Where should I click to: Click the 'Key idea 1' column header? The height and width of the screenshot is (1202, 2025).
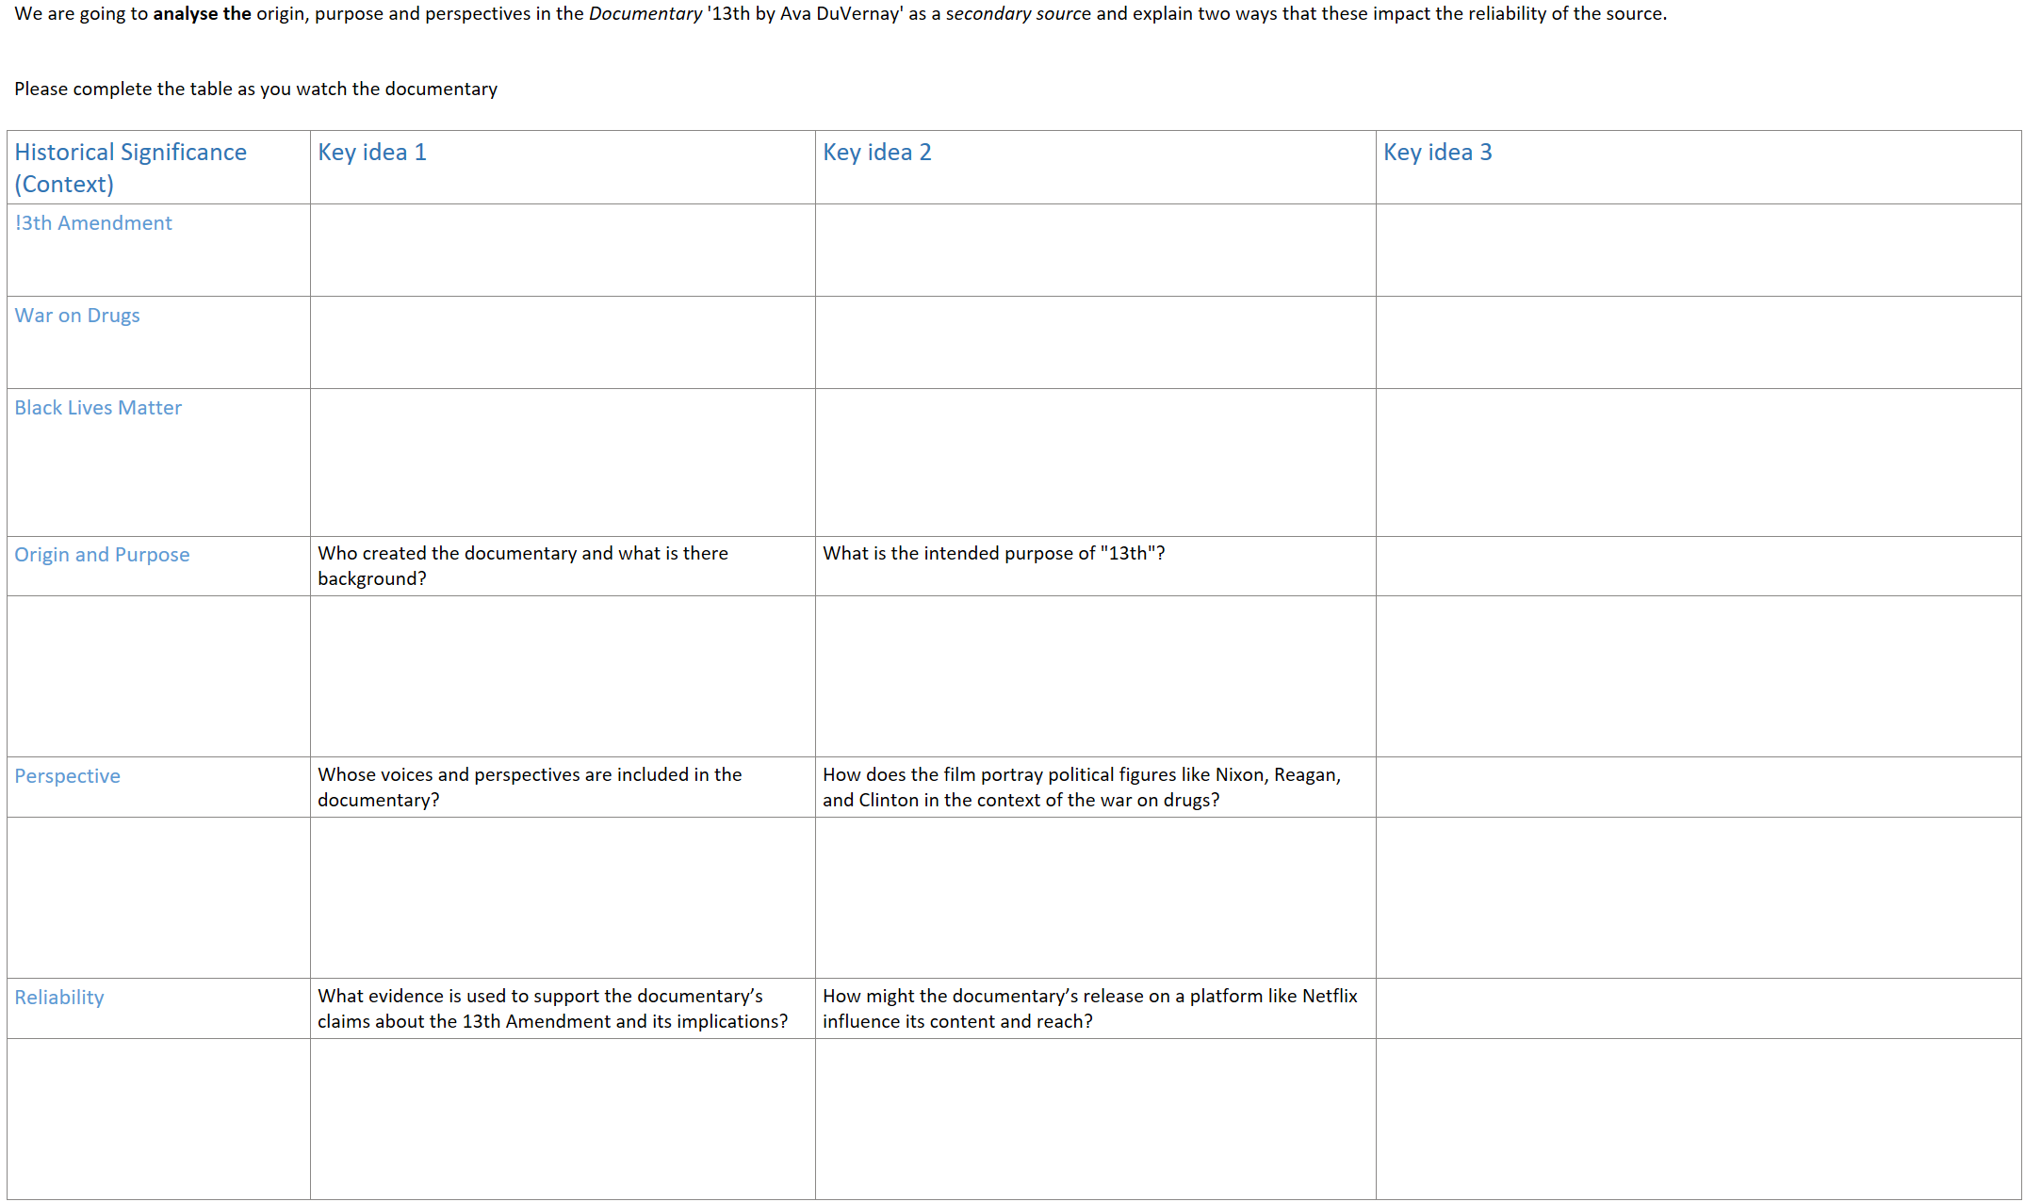point(372,153)
